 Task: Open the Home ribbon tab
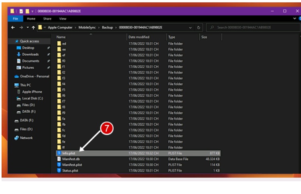[31, 18]
